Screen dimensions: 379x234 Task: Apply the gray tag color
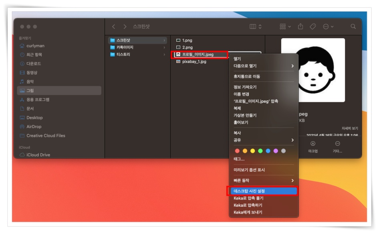284,151
